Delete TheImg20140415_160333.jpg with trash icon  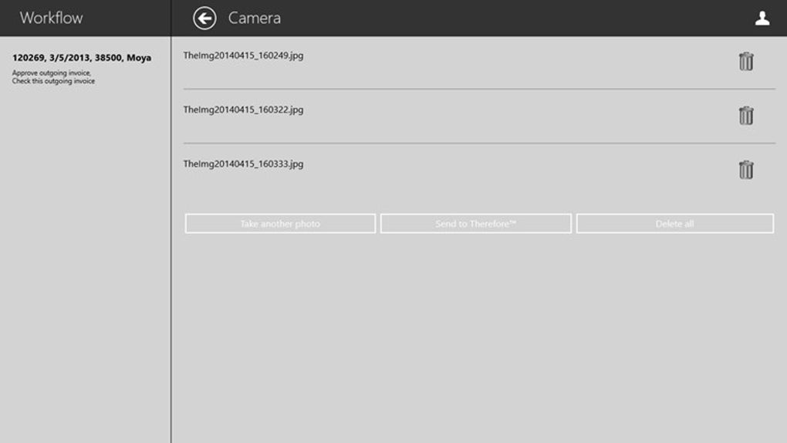746,170
